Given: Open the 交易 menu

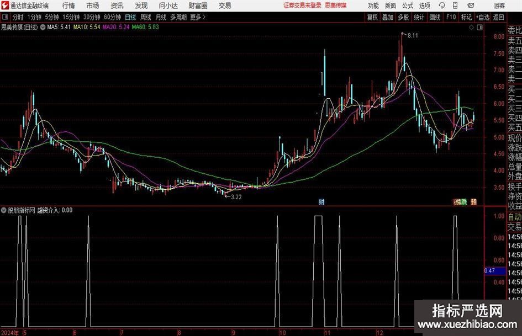Looking at the screenshot, I should (225, 6).
